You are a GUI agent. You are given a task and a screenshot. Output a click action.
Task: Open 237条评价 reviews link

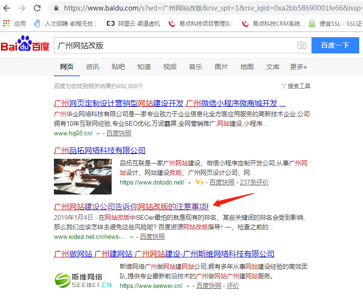(x=254, y=182)
